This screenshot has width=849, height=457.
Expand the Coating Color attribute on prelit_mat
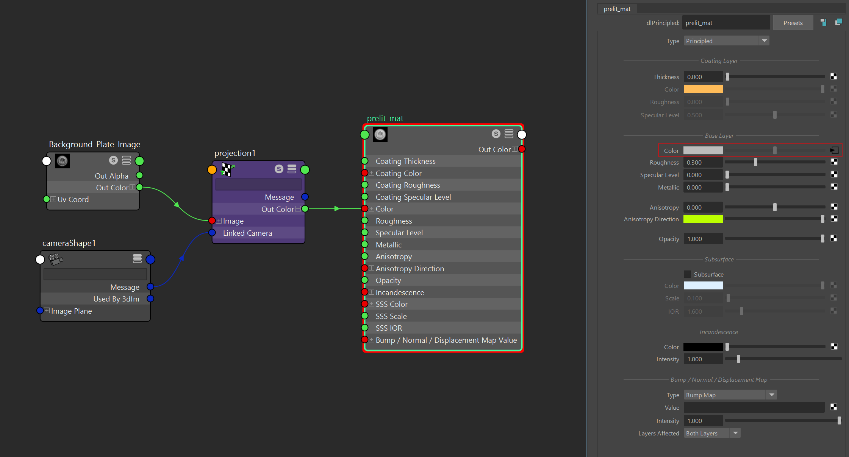point(372,173)
